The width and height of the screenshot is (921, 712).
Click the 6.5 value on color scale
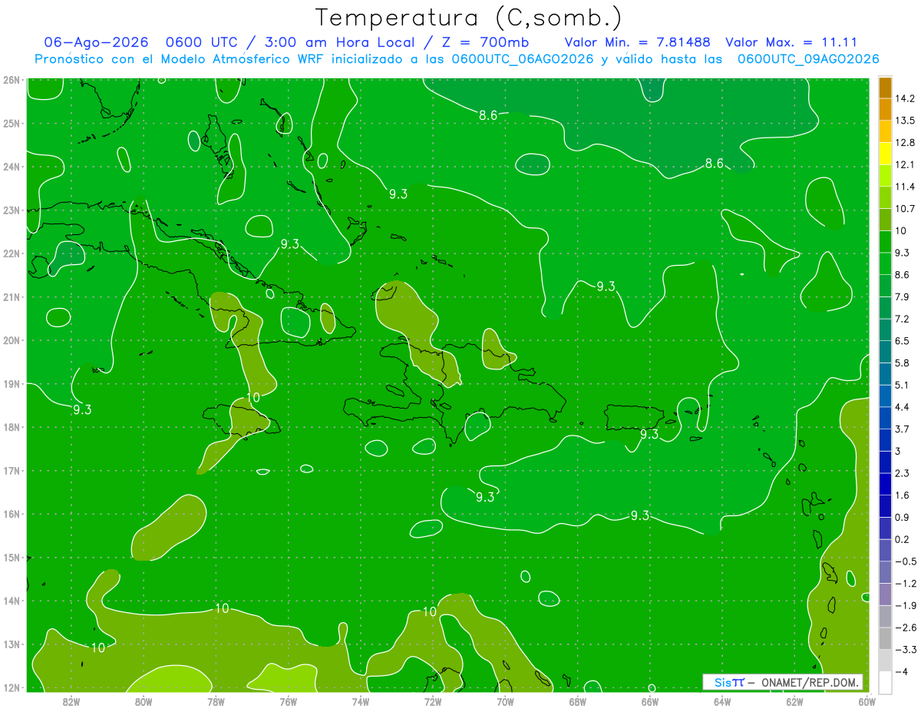coord(903,341)
